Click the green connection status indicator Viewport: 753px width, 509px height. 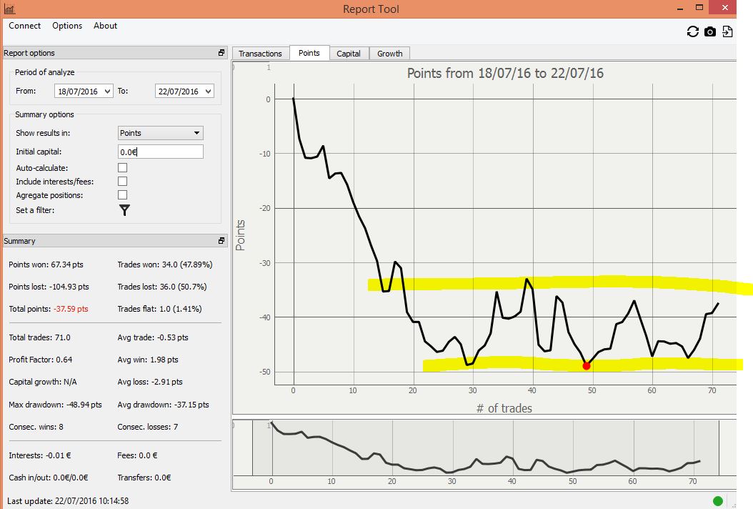coord(718,500)
